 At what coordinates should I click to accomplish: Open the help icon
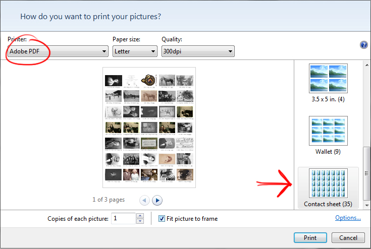[363, 45]
